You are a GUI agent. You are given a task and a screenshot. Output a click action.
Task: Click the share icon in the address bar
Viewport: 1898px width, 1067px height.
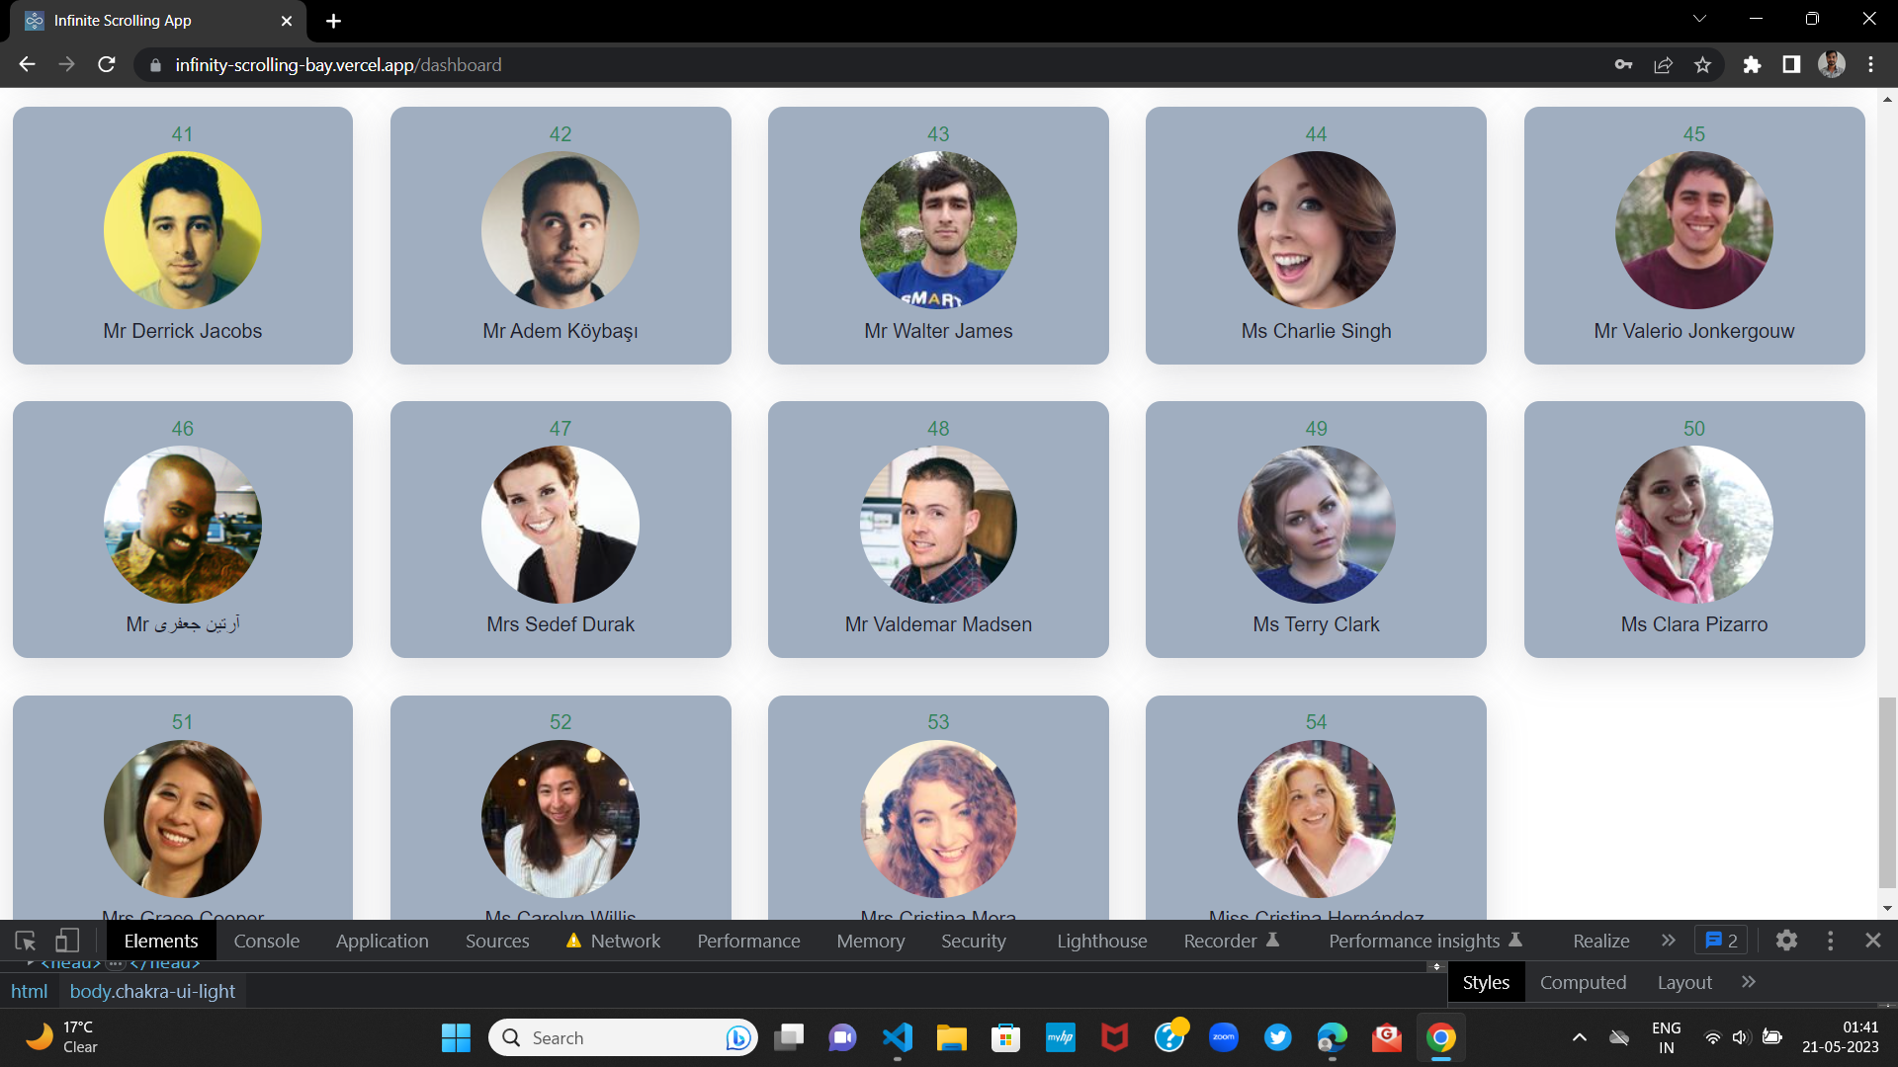1664,64
